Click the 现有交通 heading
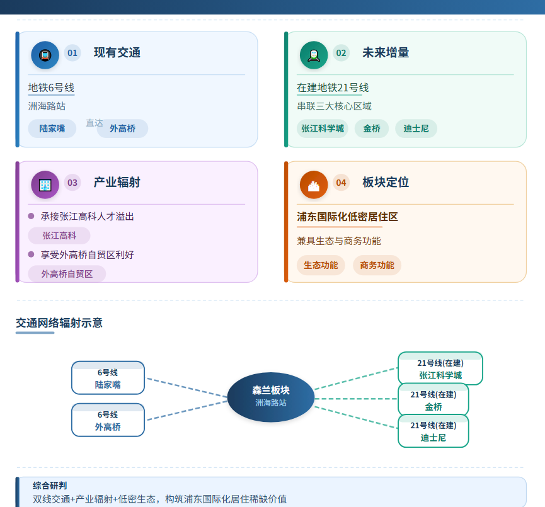 pos(117,53)
